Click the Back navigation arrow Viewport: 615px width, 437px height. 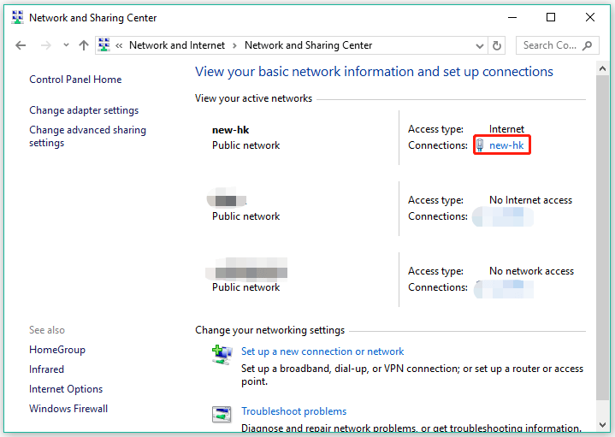[21, 45]
